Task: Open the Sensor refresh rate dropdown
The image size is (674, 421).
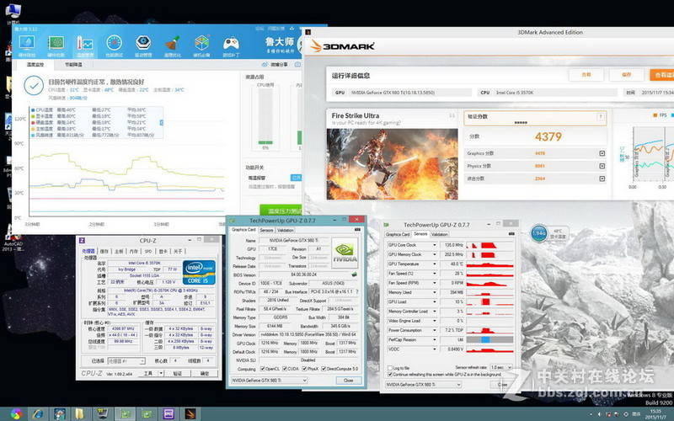Action: [501, 368]
